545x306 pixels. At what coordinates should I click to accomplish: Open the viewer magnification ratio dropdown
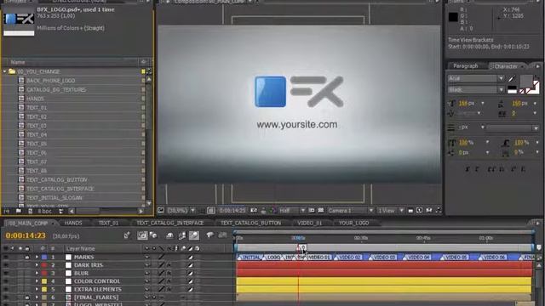pyautogui.click(x=181, y=211)
